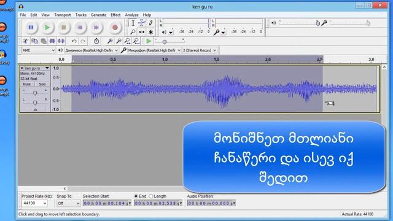
Task: Open the Help menu
Action: pos(147,15)
